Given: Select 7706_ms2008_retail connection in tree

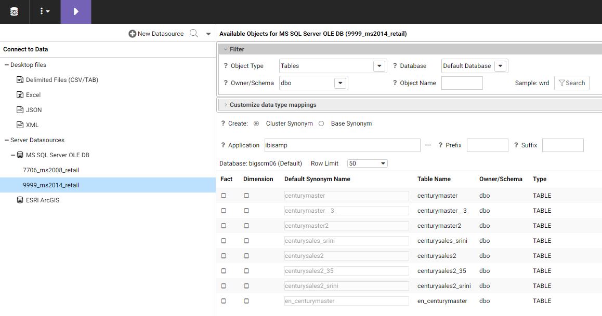Looking at the screenshot, I should [x=51, y=170].
